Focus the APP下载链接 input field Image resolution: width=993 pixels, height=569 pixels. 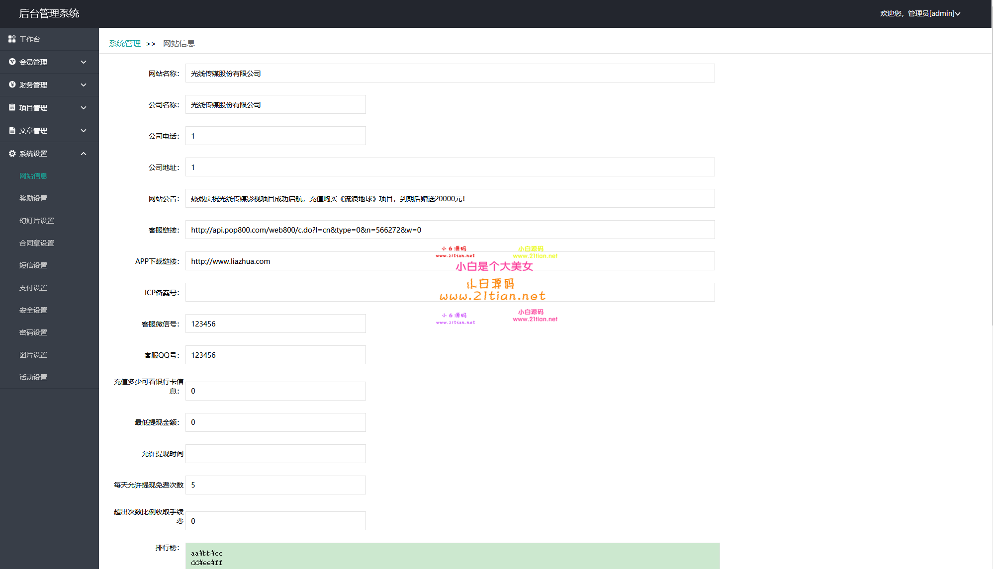[x=450, y=261]
